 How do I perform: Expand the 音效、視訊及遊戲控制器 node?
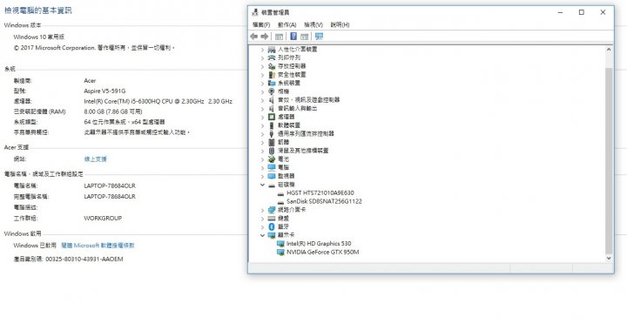[262, 99]
